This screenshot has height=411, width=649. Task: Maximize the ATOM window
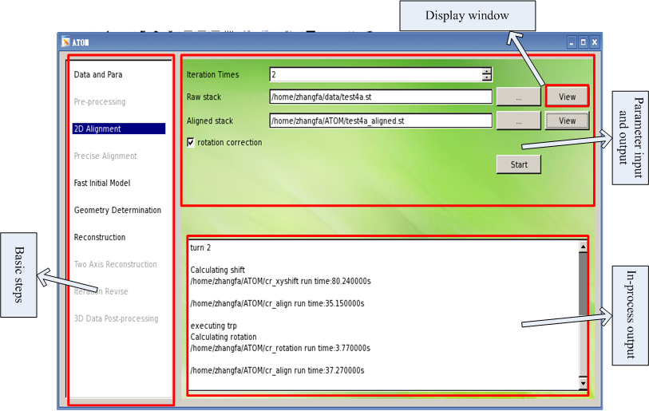pyautogui.click(x=583, y=42)
